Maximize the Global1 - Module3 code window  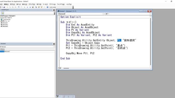pos(145,11)
